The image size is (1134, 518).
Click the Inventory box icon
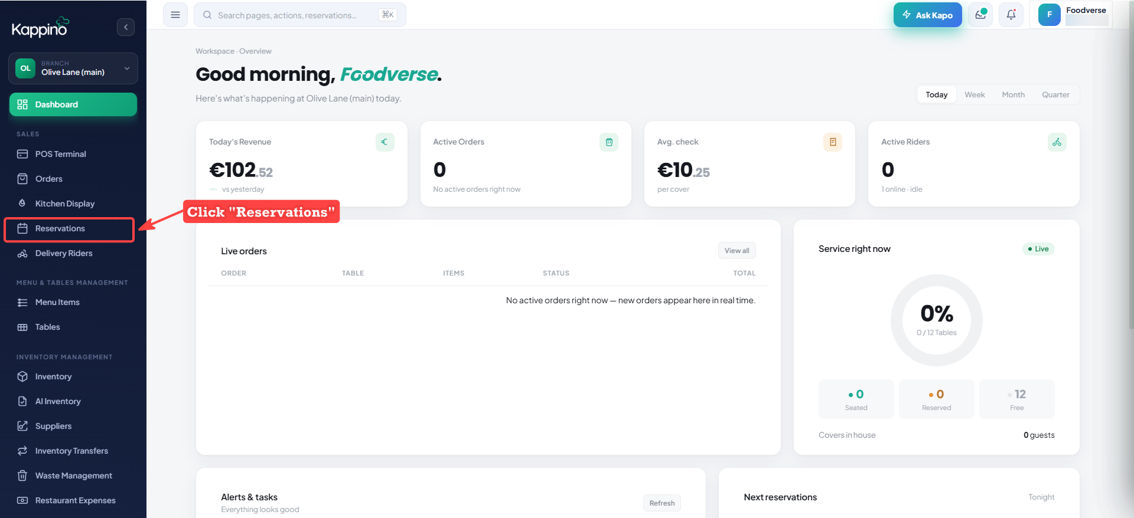point(22,376)
